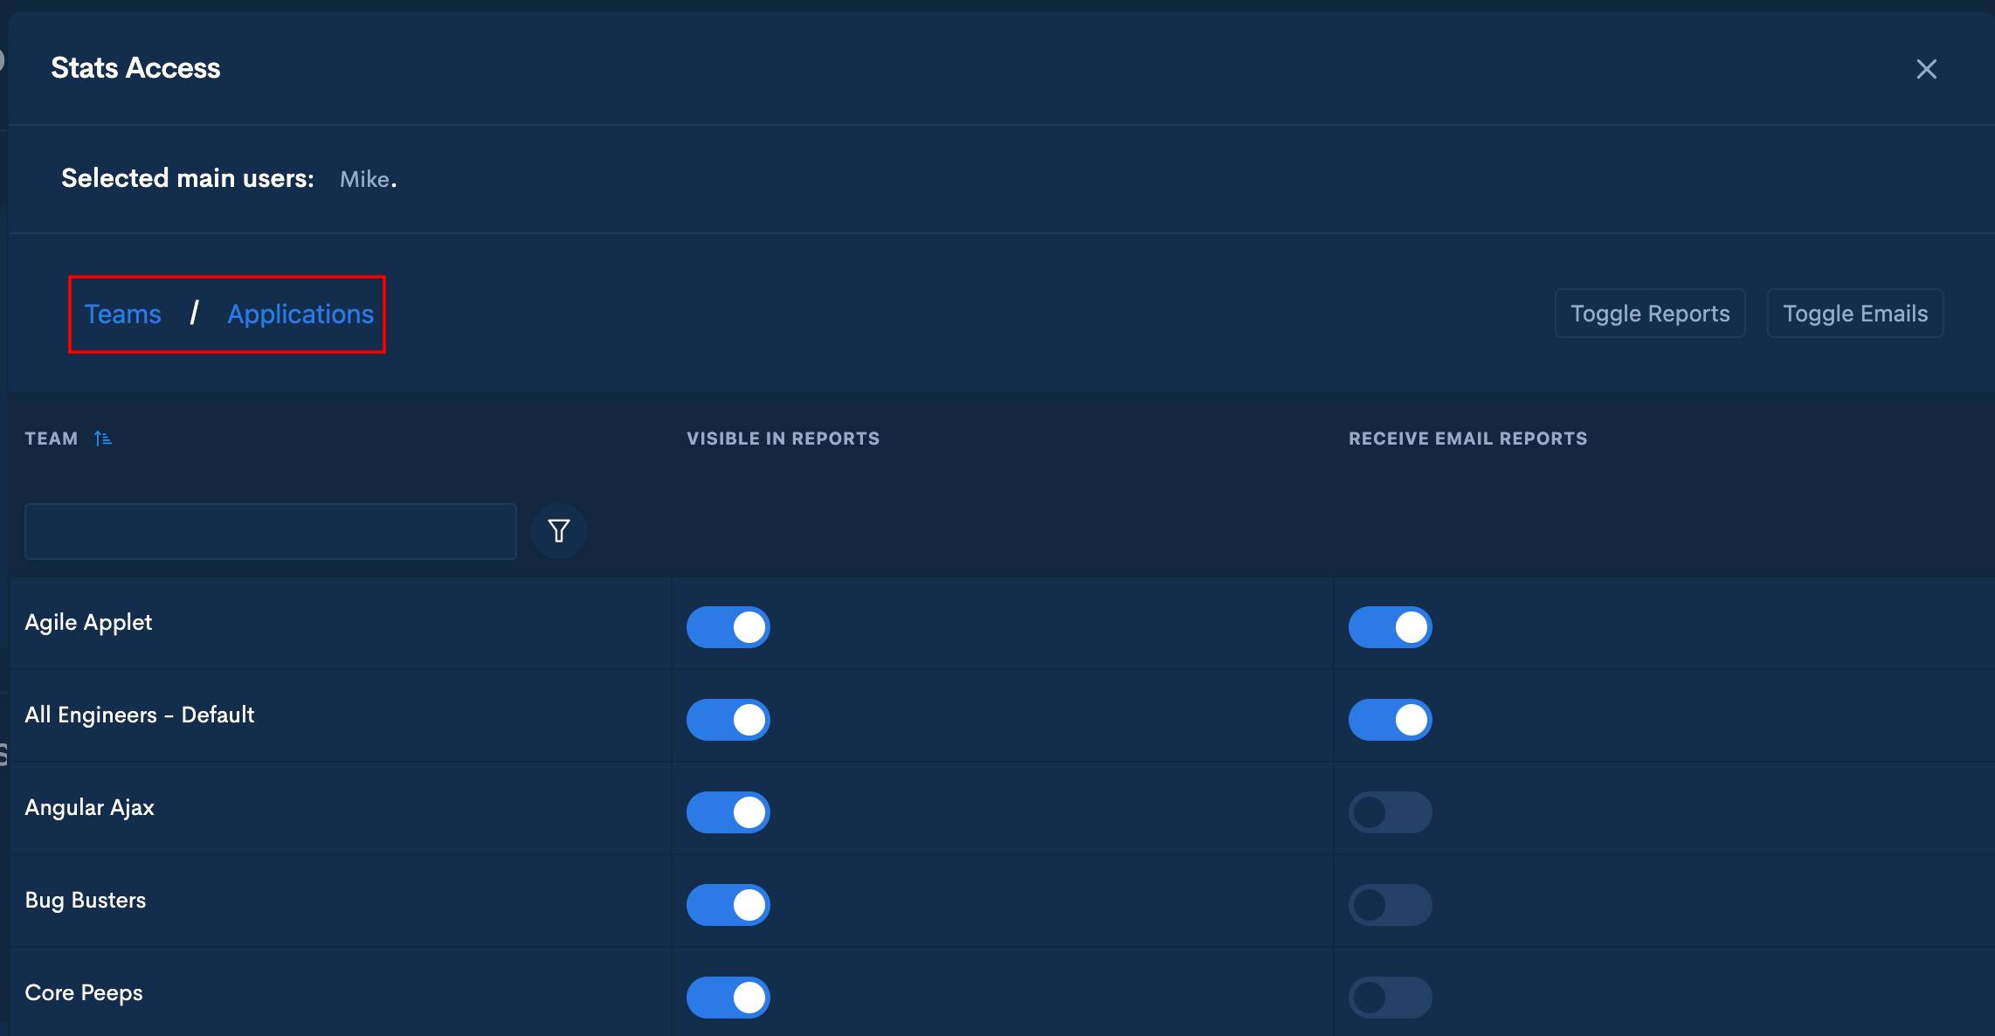This screenshot has height=1036, width=1995.
Task: Disable Agile Applet email reports
Action: (x=1390, y=627)
